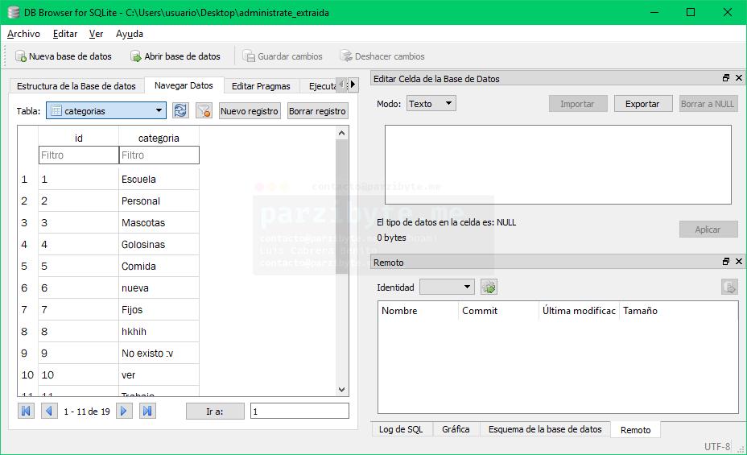Click the Commit column header in Remoto

(x=499, y=311)
